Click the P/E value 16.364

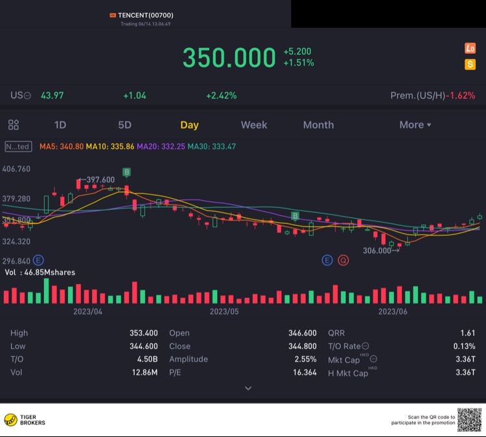click(x=305, y=372)
